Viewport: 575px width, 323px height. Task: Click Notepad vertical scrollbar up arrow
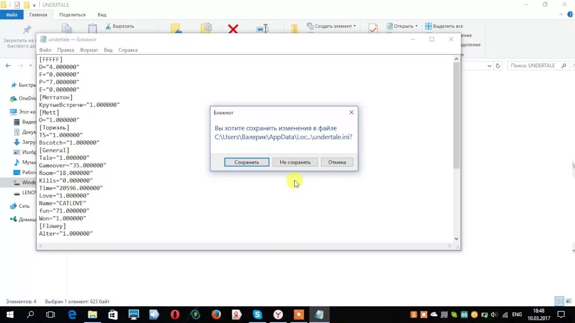[x=456, y=59]
